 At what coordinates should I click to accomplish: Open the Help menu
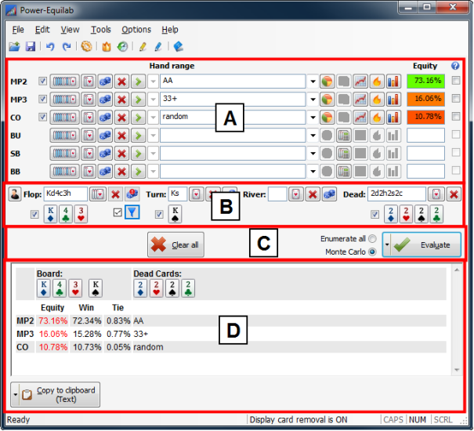click(169, 30)
